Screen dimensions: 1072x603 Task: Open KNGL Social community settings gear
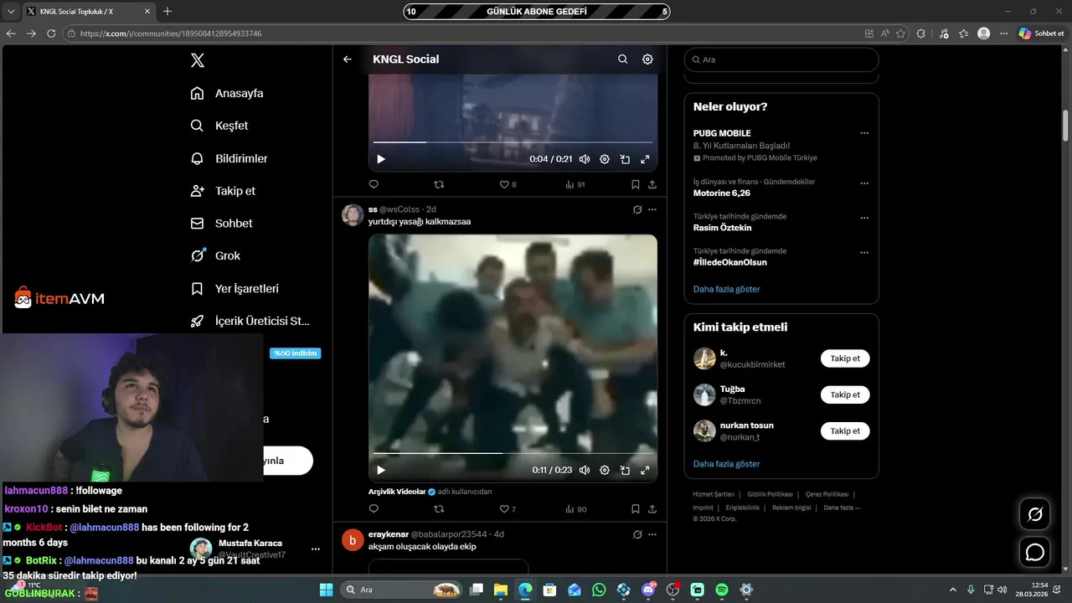pyautogui.click(x=647, y=59)
